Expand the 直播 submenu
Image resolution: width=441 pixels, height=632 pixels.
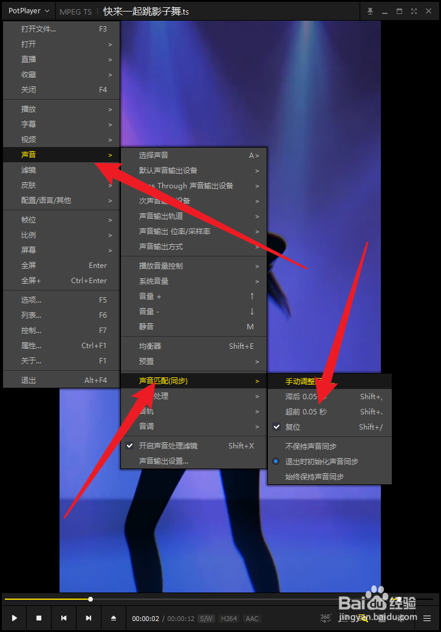pos(61,60)
